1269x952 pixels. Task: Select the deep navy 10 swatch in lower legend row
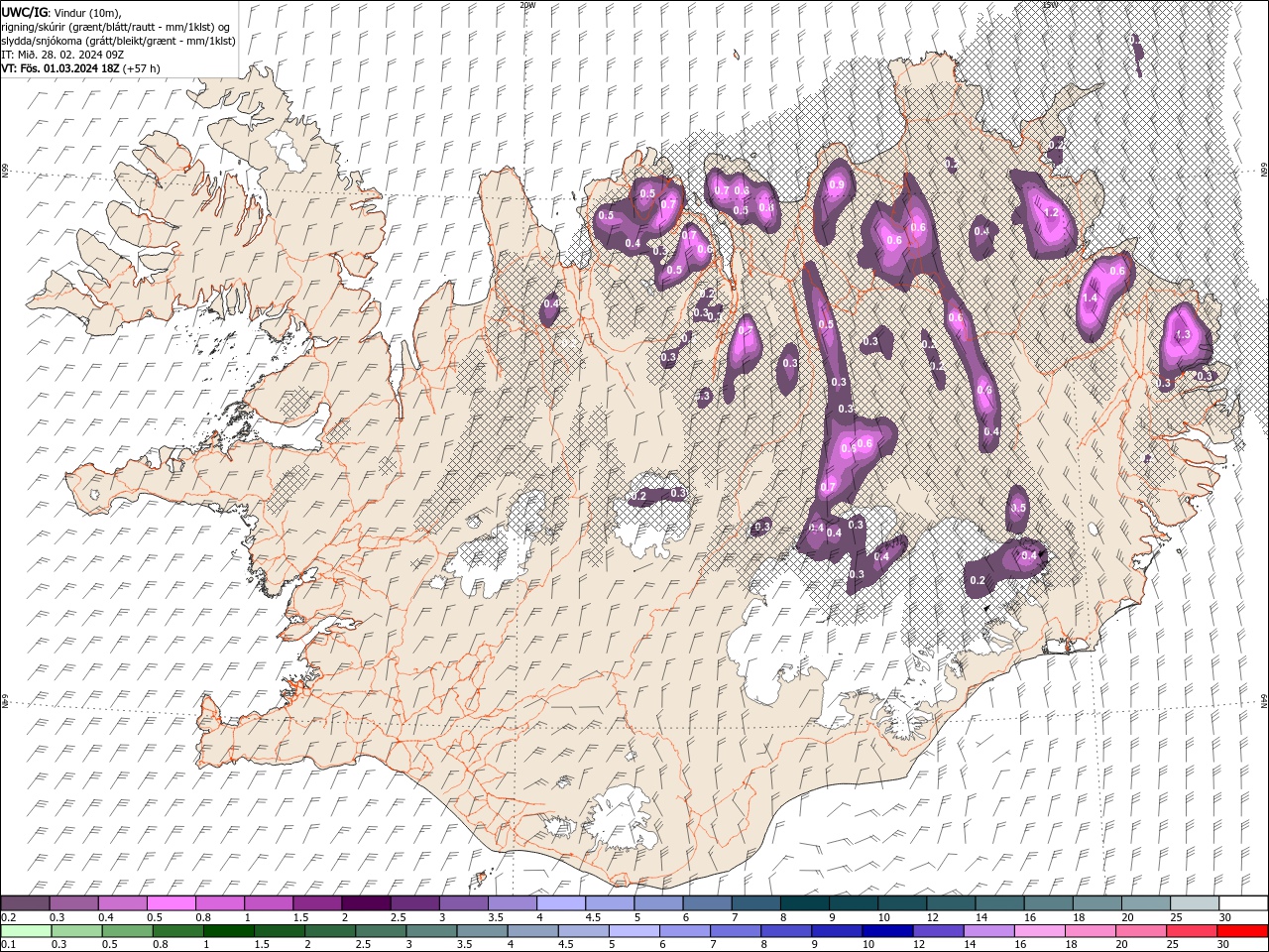(886, 931)
